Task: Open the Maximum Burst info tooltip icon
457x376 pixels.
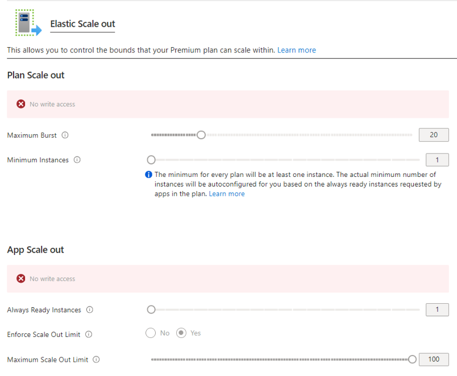Action: [65, 135]
